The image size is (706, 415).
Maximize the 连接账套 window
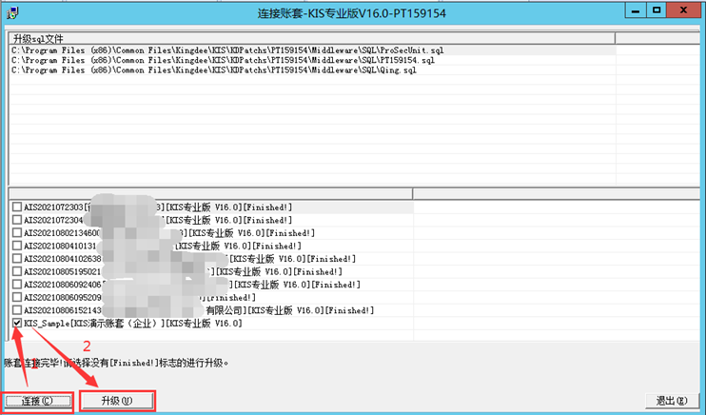point(656,10)
